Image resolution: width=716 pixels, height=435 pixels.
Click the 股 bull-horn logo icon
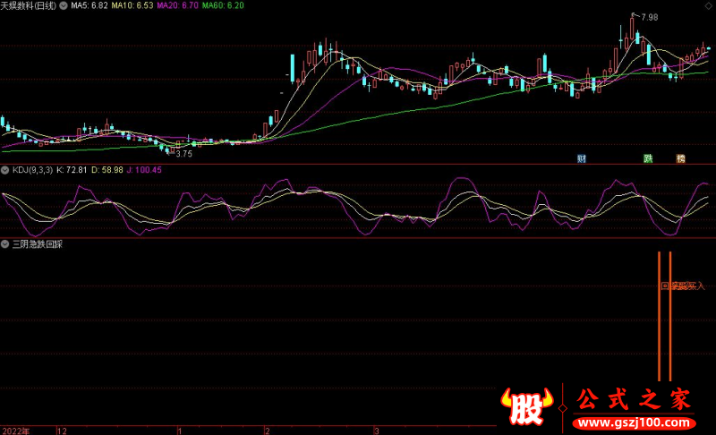pos(529,408)
